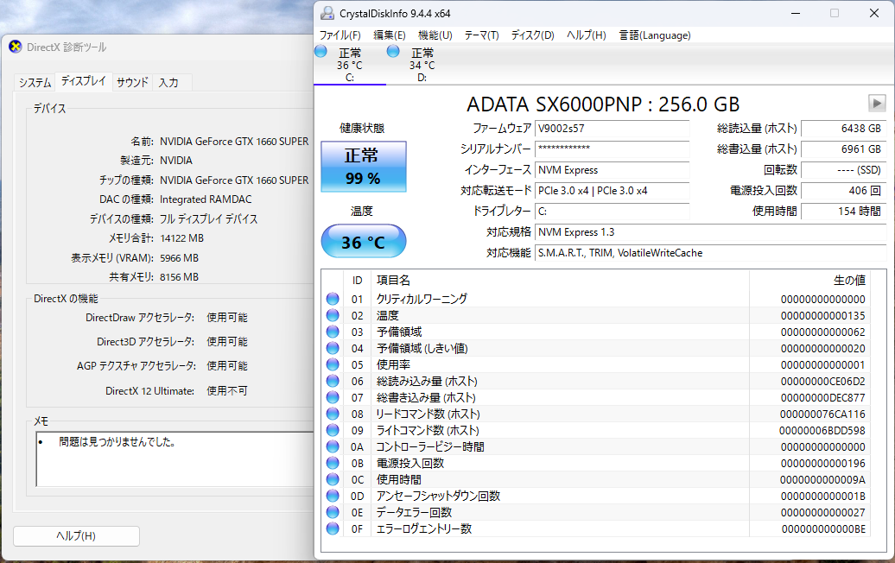Image resolution: width=895 pixels, height=563 pixels.
Task: Click 対応機能 field with S.M.A.R.T., TRIM
Action: pos(710,253)
